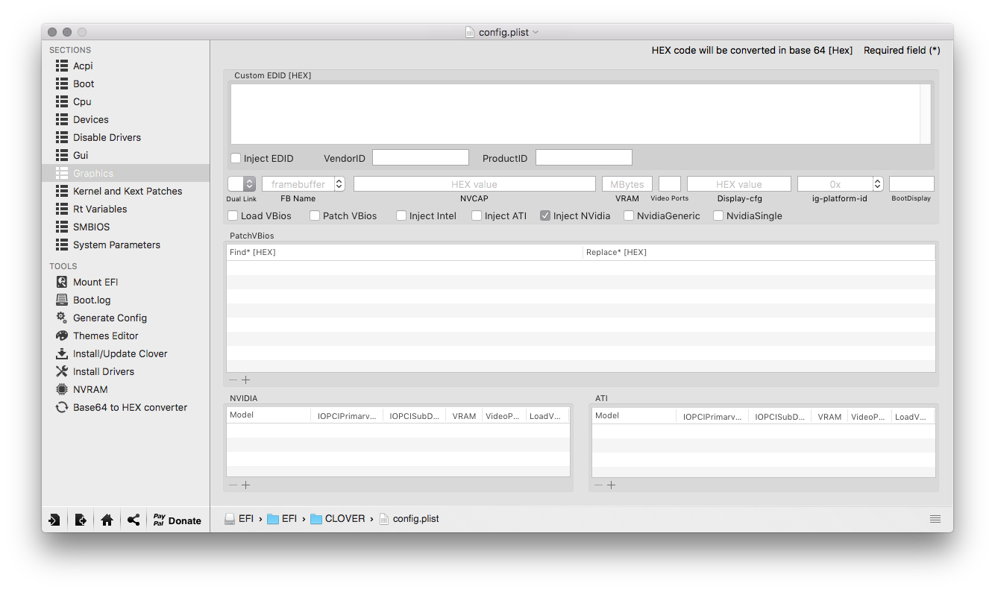Select the Graphics section
Viewport: 995px width, 592px height.
[x=125, y=173]
